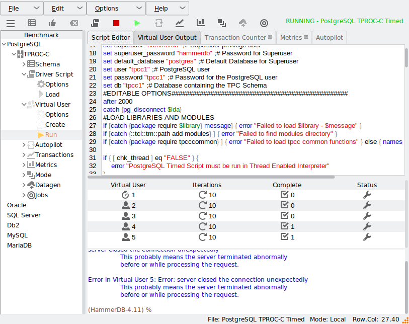Click the HammerDB-4.11 console prompt line
Image resolution: width=409 pixels, height=324 pixels.
point(120,310)
